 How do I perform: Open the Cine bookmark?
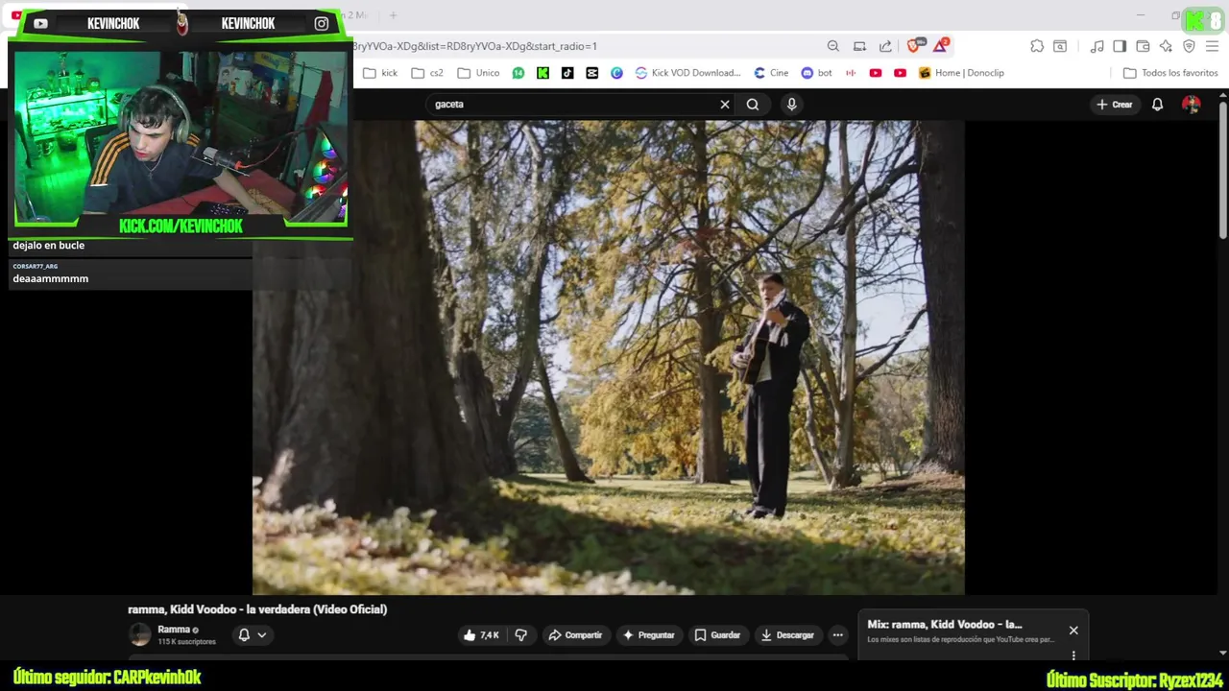pos(771,73)
